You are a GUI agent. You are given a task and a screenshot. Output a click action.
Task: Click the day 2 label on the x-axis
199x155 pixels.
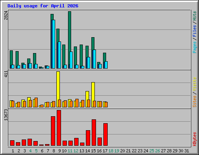(x=19, y=151)
